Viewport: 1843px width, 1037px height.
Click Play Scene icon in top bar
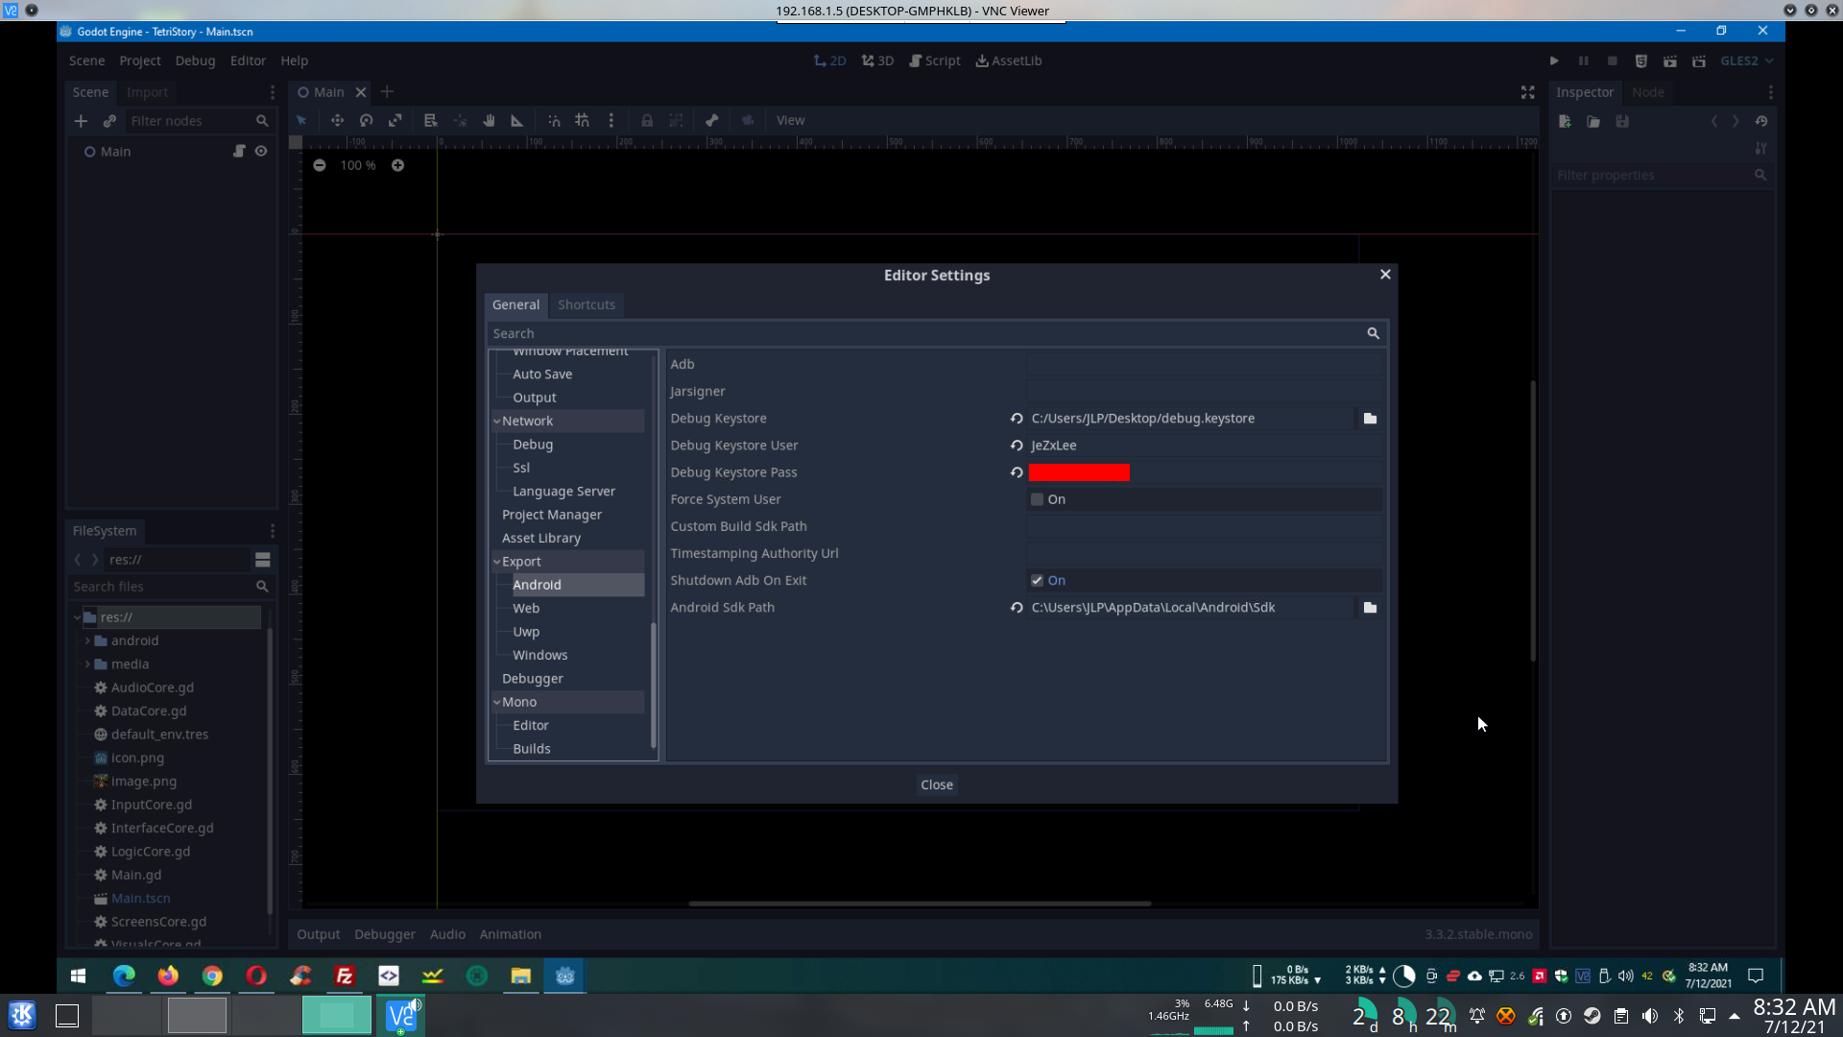click(x=1670, y=60)
